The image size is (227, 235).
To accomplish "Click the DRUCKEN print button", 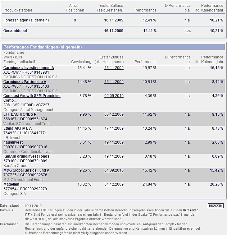I will (216, 206).
